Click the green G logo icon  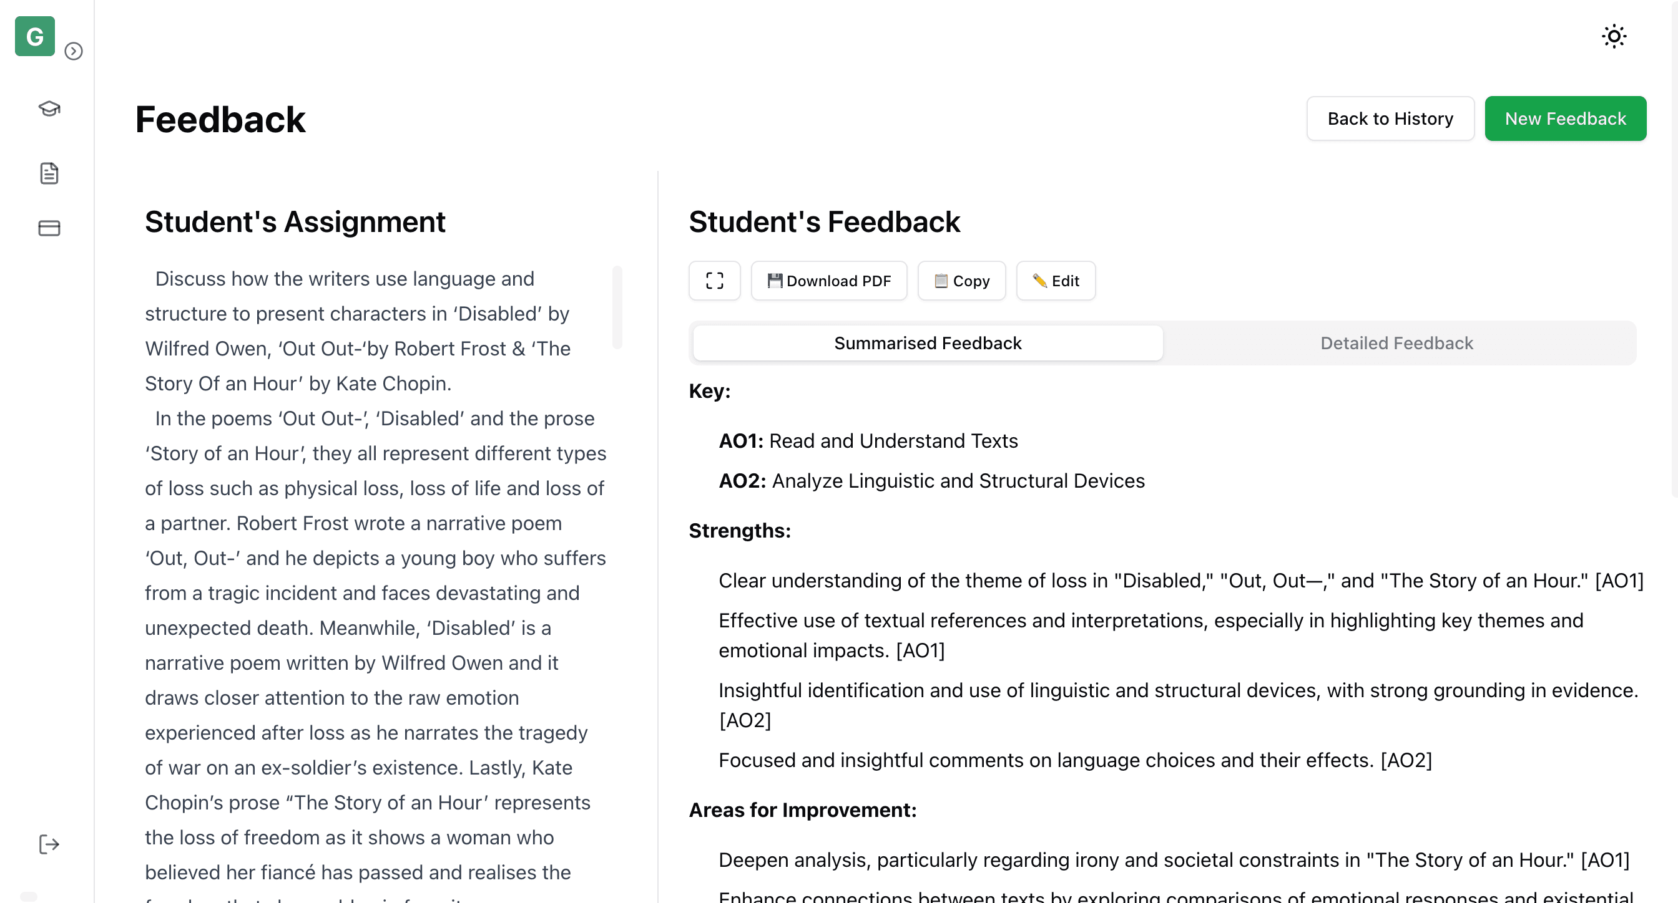[x=34, y=36]
